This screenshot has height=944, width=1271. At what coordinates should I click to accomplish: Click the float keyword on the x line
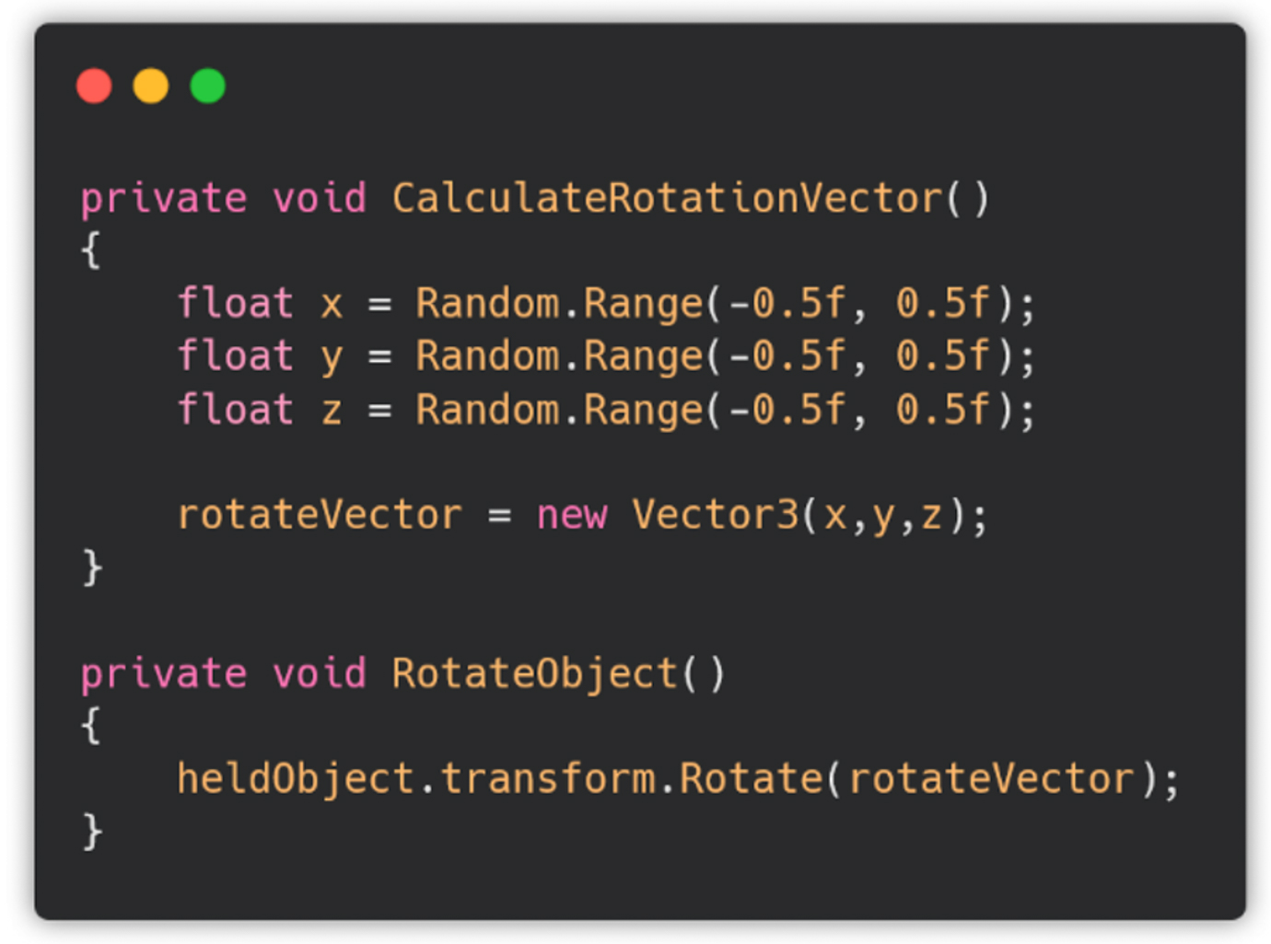236,303
